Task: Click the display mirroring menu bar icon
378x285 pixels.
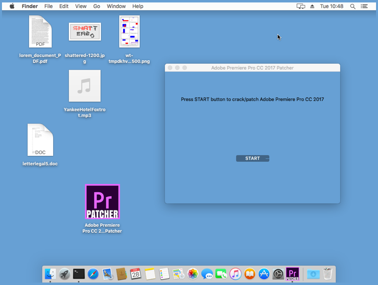Action: click(x=301, y=6)
